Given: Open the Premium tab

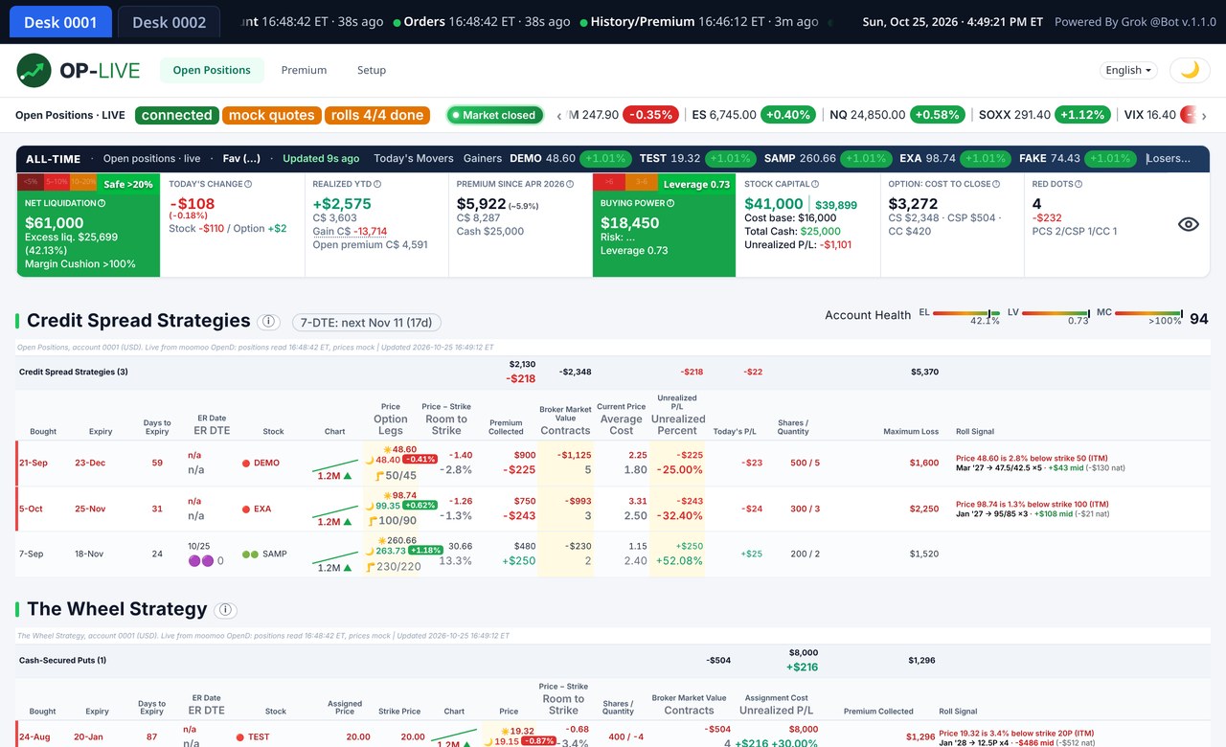Looking at the screenshot, I should [304, 70].
